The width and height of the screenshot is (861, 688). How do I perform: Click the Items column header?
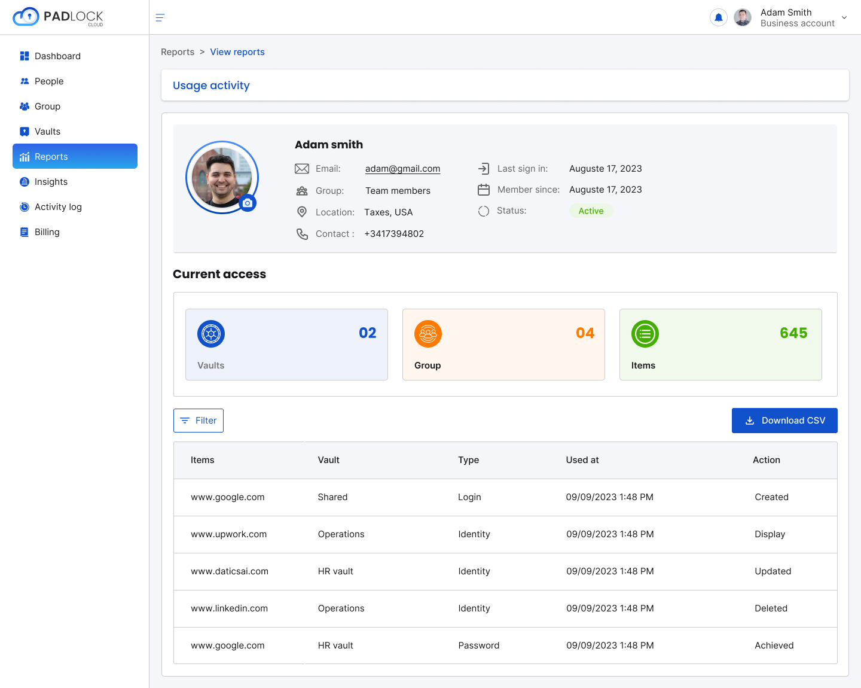[203, 460]
